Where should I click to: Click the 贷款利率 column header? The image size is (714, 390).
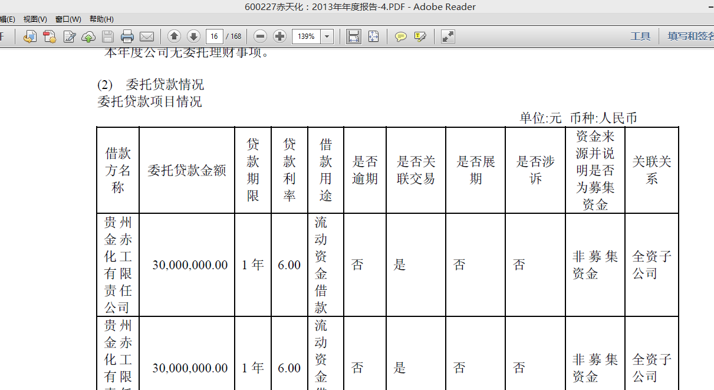289,170
